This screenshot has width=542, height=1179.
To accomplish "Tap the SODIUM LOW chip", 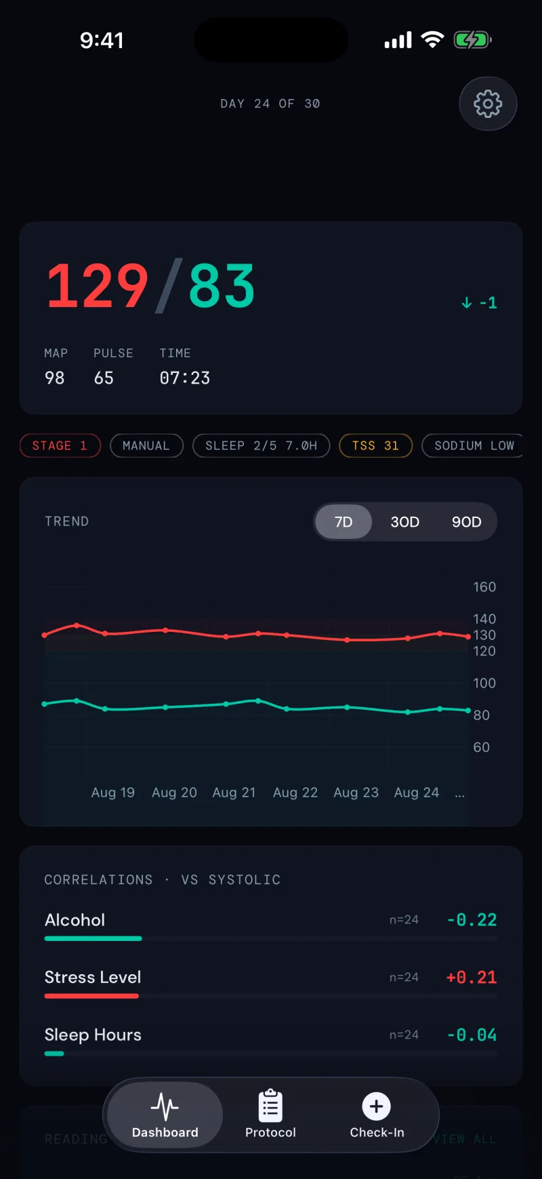I will tap(474, 445).
